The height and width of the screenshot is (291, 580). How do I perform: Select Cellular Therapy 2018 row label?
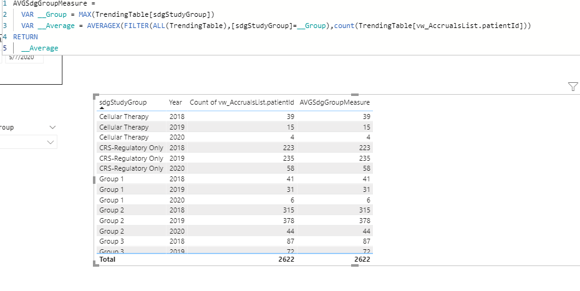coord(124,117)
